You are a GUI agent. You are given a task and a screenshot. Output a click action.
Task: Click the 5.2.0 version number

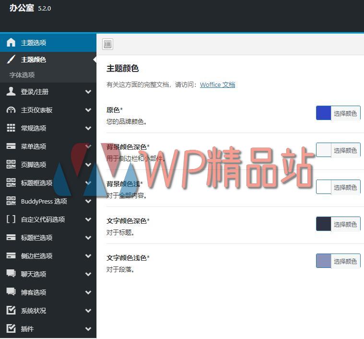click(x=44, y=9)
